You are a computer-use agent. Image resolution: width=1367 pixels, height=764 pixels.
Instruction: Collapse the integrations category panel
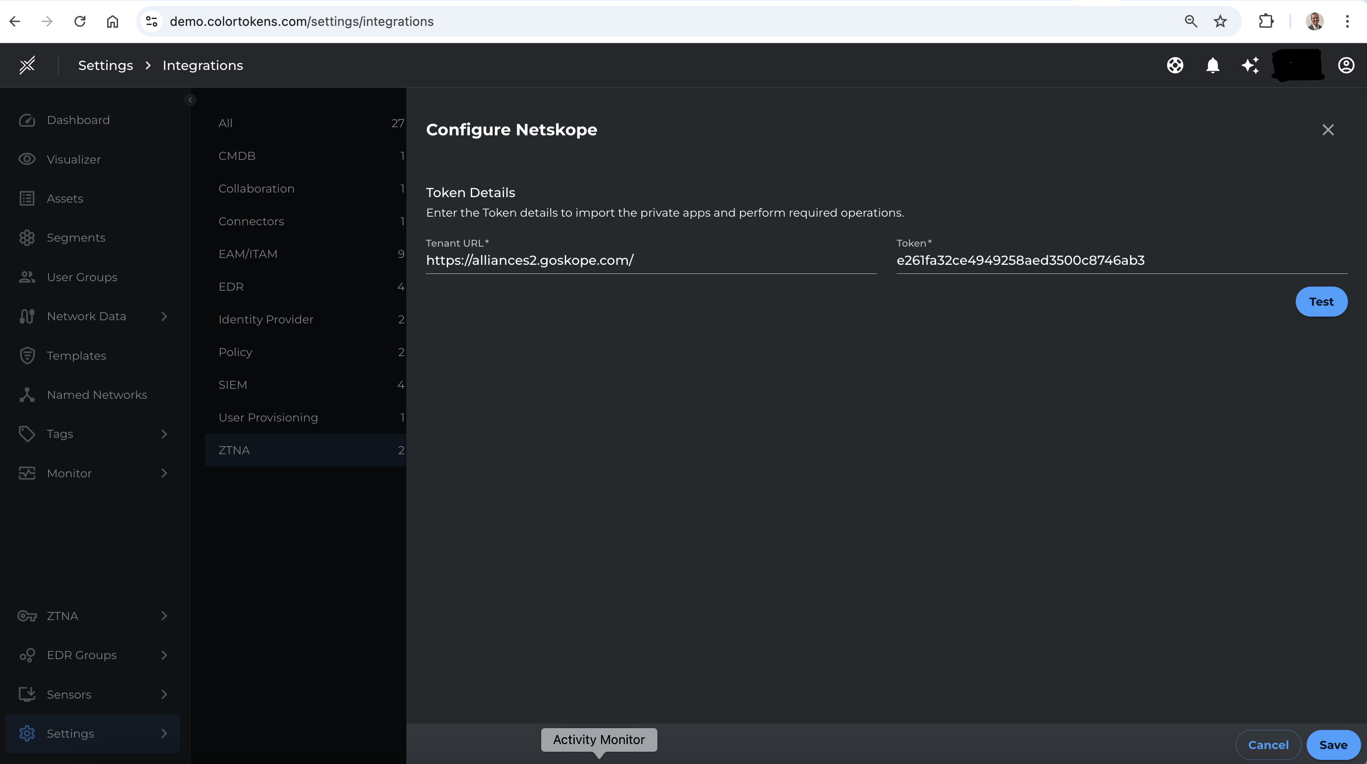pyautogui.click(x=190, y=99)
